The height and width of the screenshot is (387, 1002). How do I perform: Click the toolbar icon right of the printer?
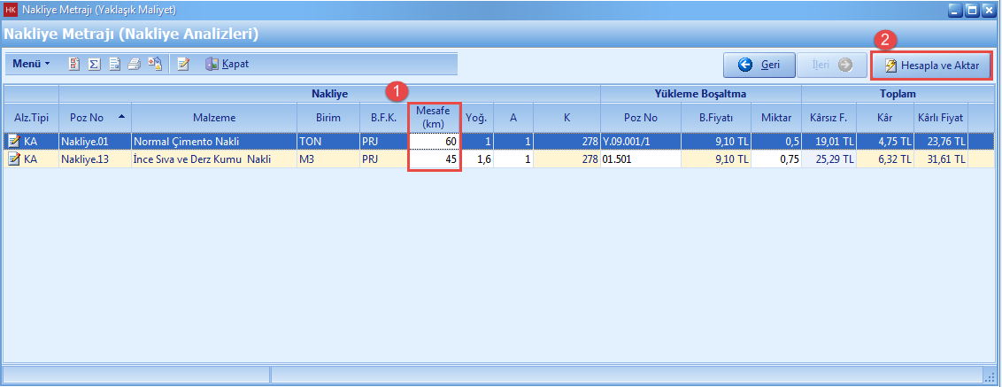coord(154,65)
